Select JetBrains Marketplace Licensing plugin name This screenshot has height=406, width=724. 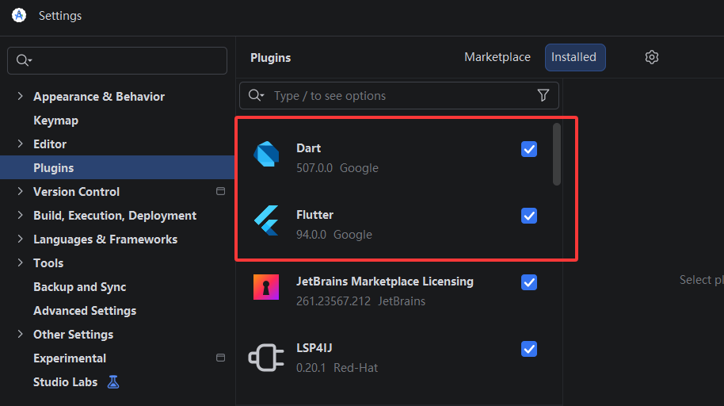click(385, 282)
